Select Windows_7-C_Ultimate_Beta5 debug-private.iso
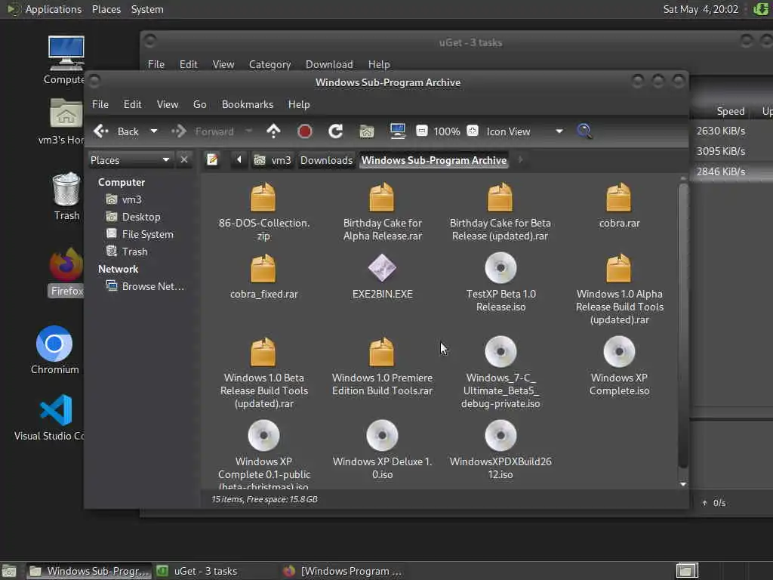 [x=501, y=373]
